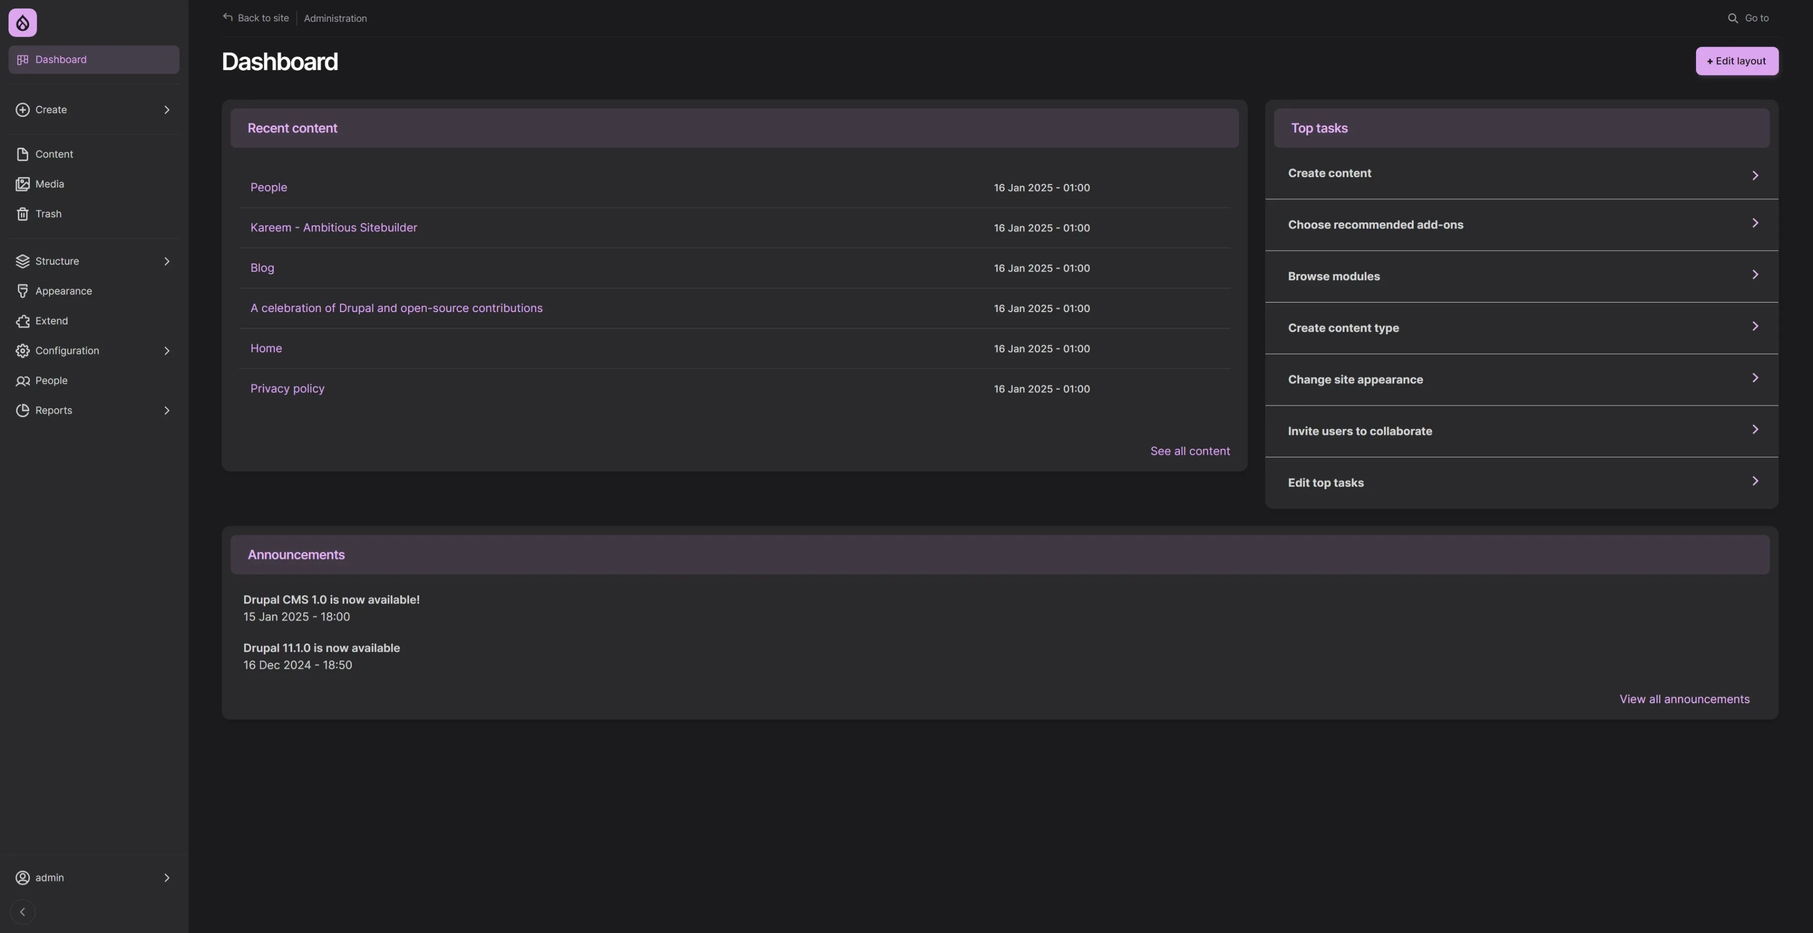Click the Go to search magnifier icon
This screenshot has width=1813, height=933.
pos(1732,18)
